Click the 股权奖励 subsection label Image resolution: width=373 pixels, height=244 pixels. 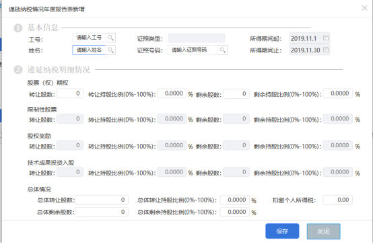click(x=39, y=136)
